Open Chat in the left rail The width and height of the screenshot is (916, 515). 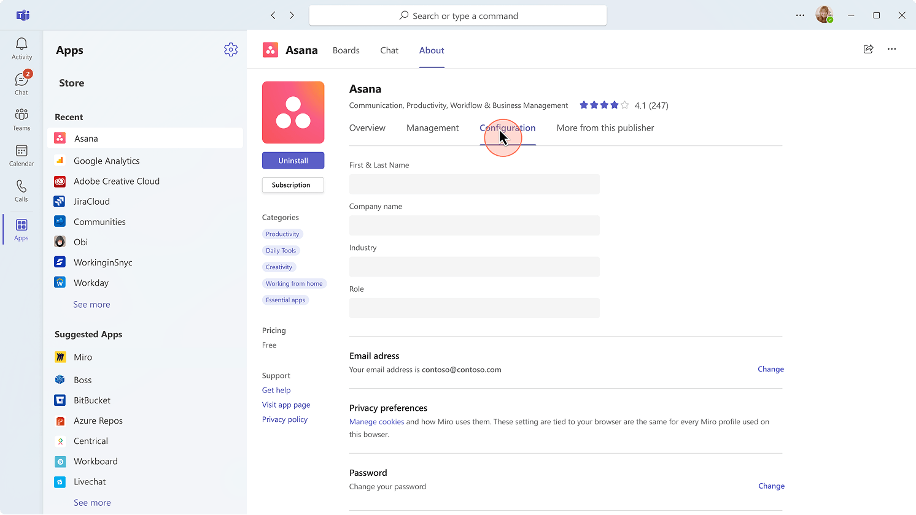click(21, 84)
